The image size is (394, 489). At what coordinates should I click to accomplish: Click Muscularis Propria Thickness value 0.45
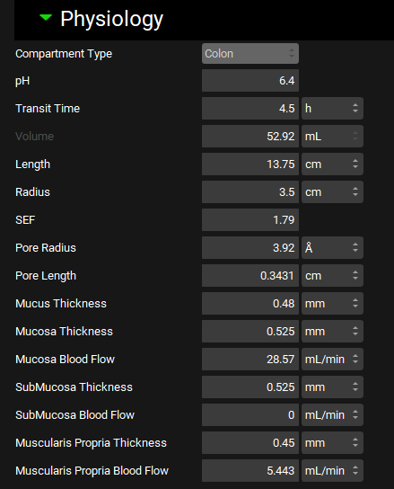point(250,442)
